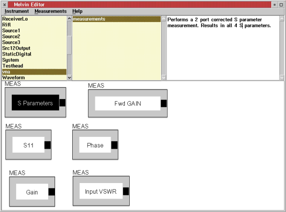
Task: Click the black connector on Fwd GAIN block
Action: point(164,104)
